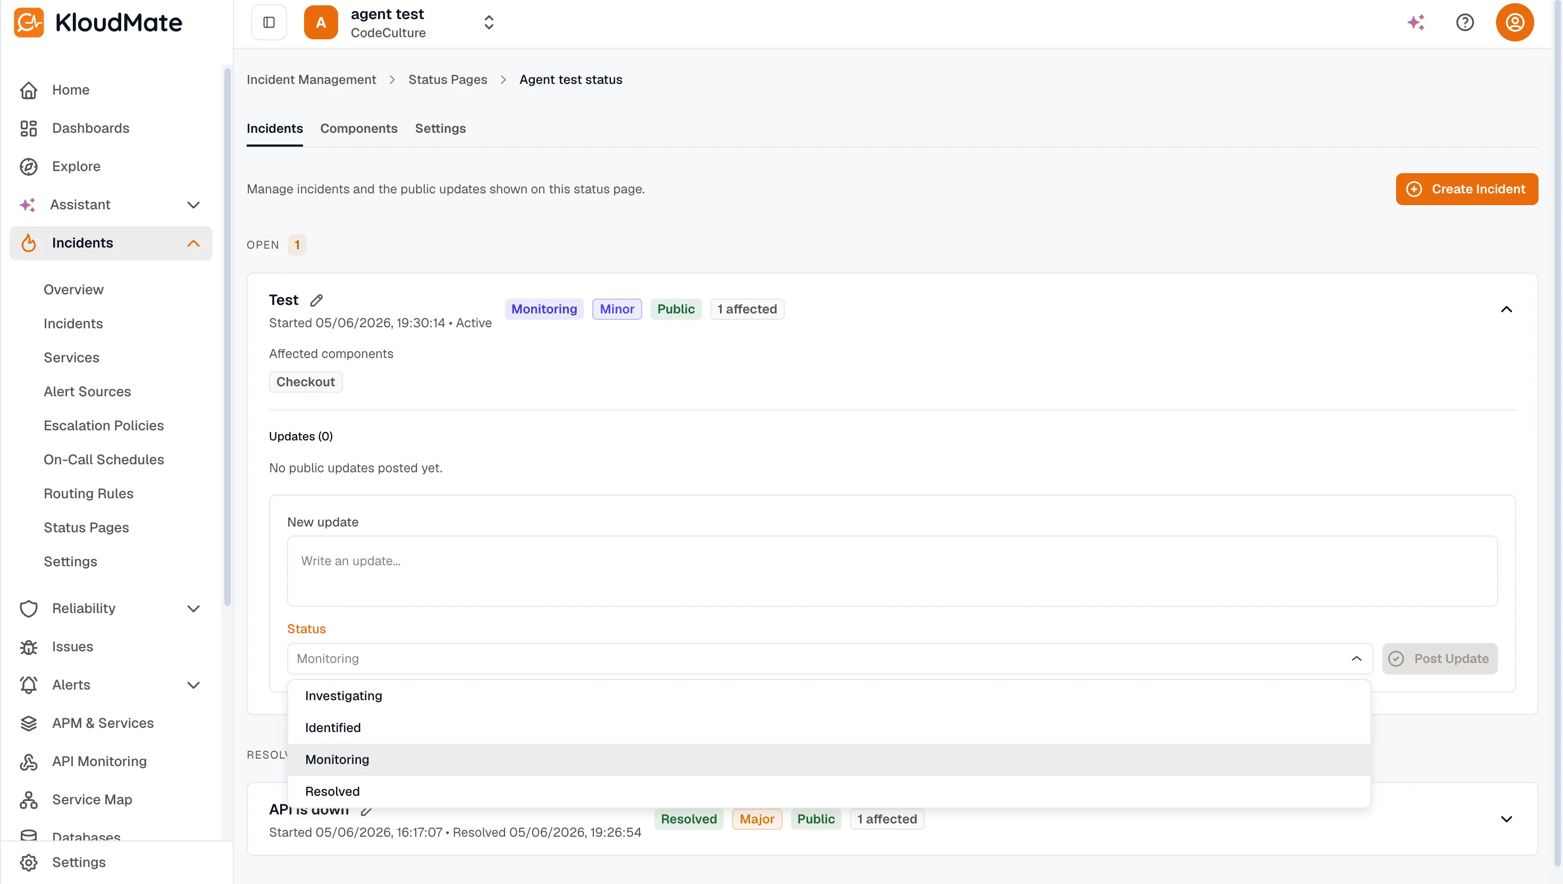Select Monitoring from the status list

click(829, 760)
